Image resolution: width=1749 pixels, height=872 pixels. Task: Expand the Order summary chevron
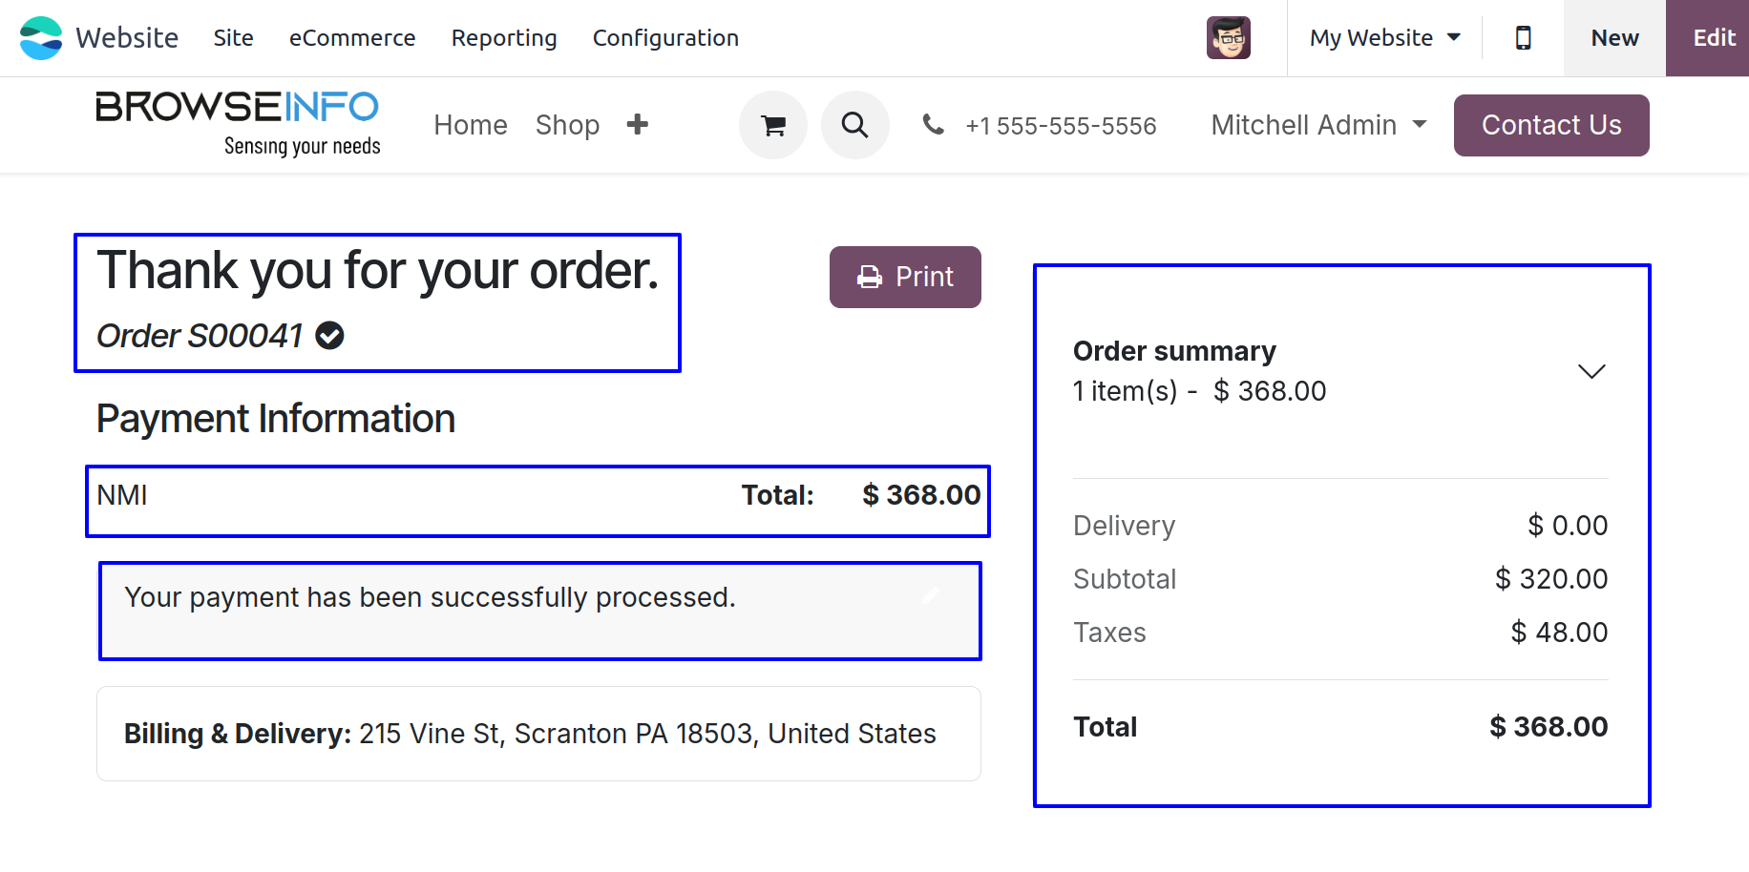pos(1591,371)
